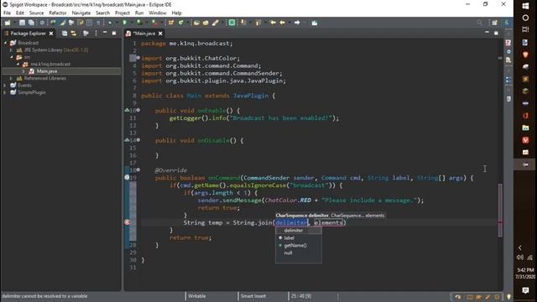Open the Refactor menu
Viewport: 537px width, 302px height.
tap(58, 13)
